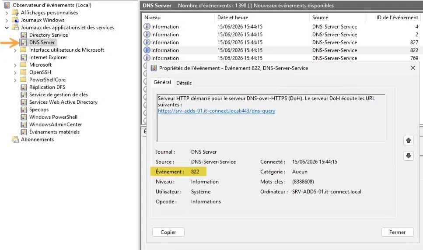Close the event properties dialog with X
This screenshot has width=423, height=250.
coord(413,68)
